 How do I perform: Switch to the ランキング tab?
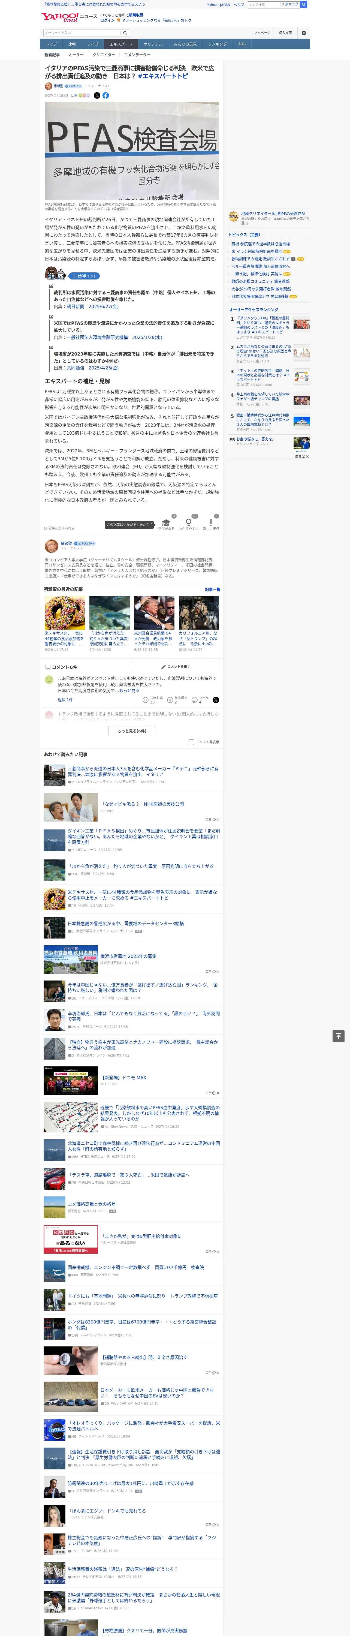[217, 44]
